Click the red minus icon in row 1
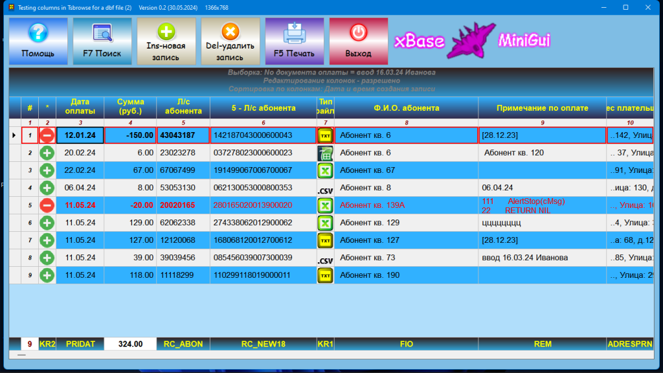The image size is (663, 373). point(47,135)
